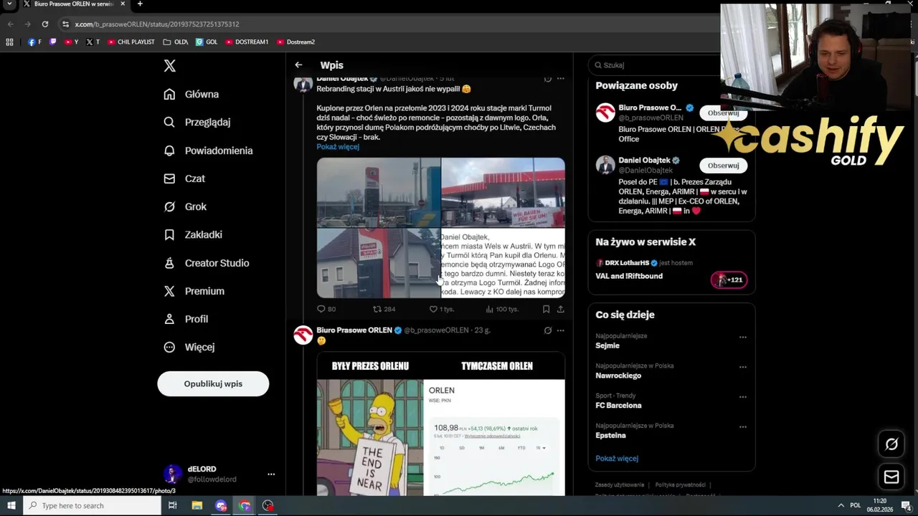Open red canopy gas station photo

503,192
